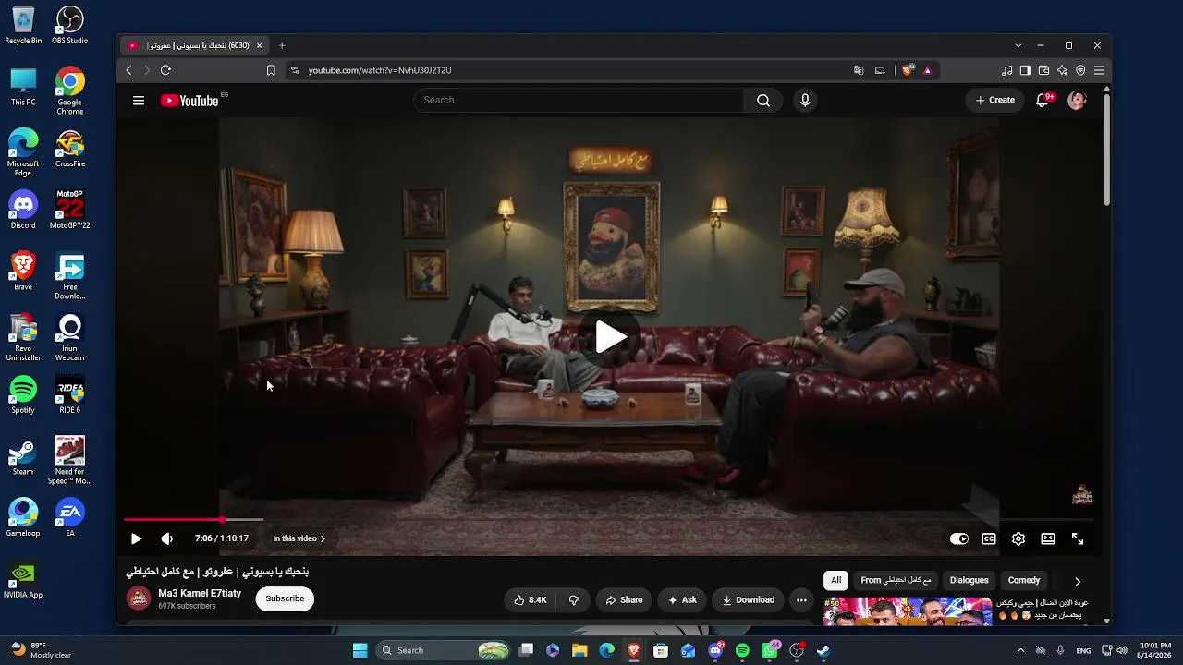Select the All filter chip

pyautogui.click(x=835, y=581)
